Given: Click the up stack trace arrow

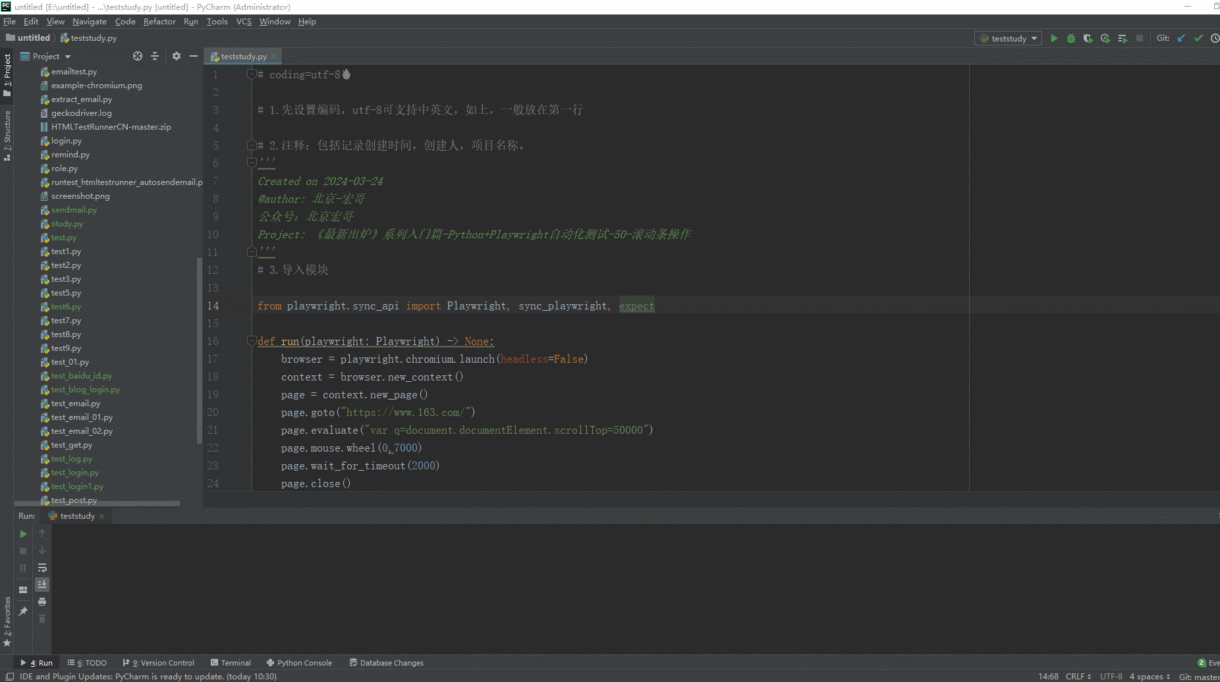Looking at the screenshot, I should pyautogui.click(x=42, y=533).
